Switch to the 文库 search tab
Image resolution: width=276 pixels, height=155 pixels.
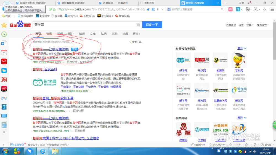click(x=92, y=34)
